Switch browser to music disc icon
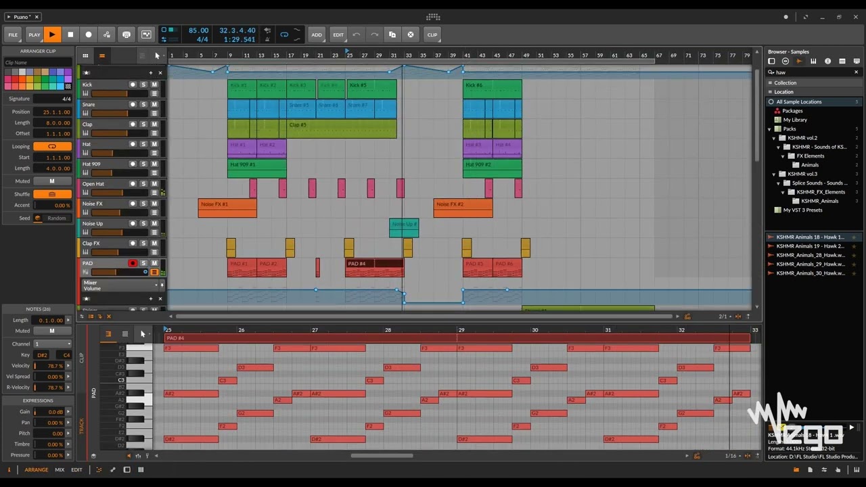This screenshot has height=487, width=866. tap(827, 62)
